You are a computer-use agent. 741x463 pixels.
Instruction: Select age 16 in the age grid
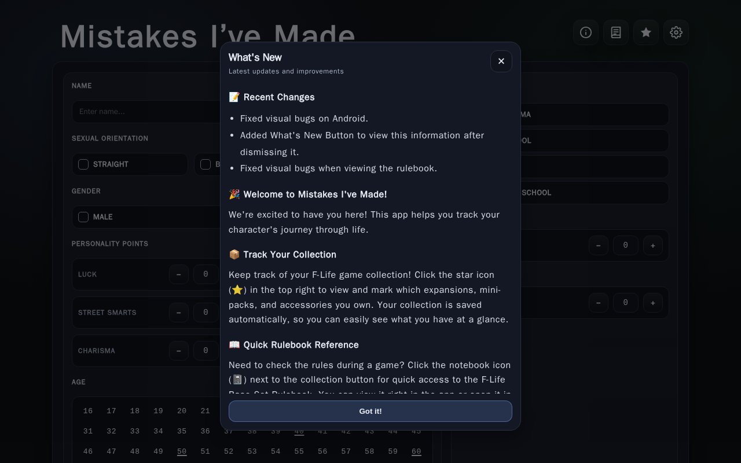[88, 411]
